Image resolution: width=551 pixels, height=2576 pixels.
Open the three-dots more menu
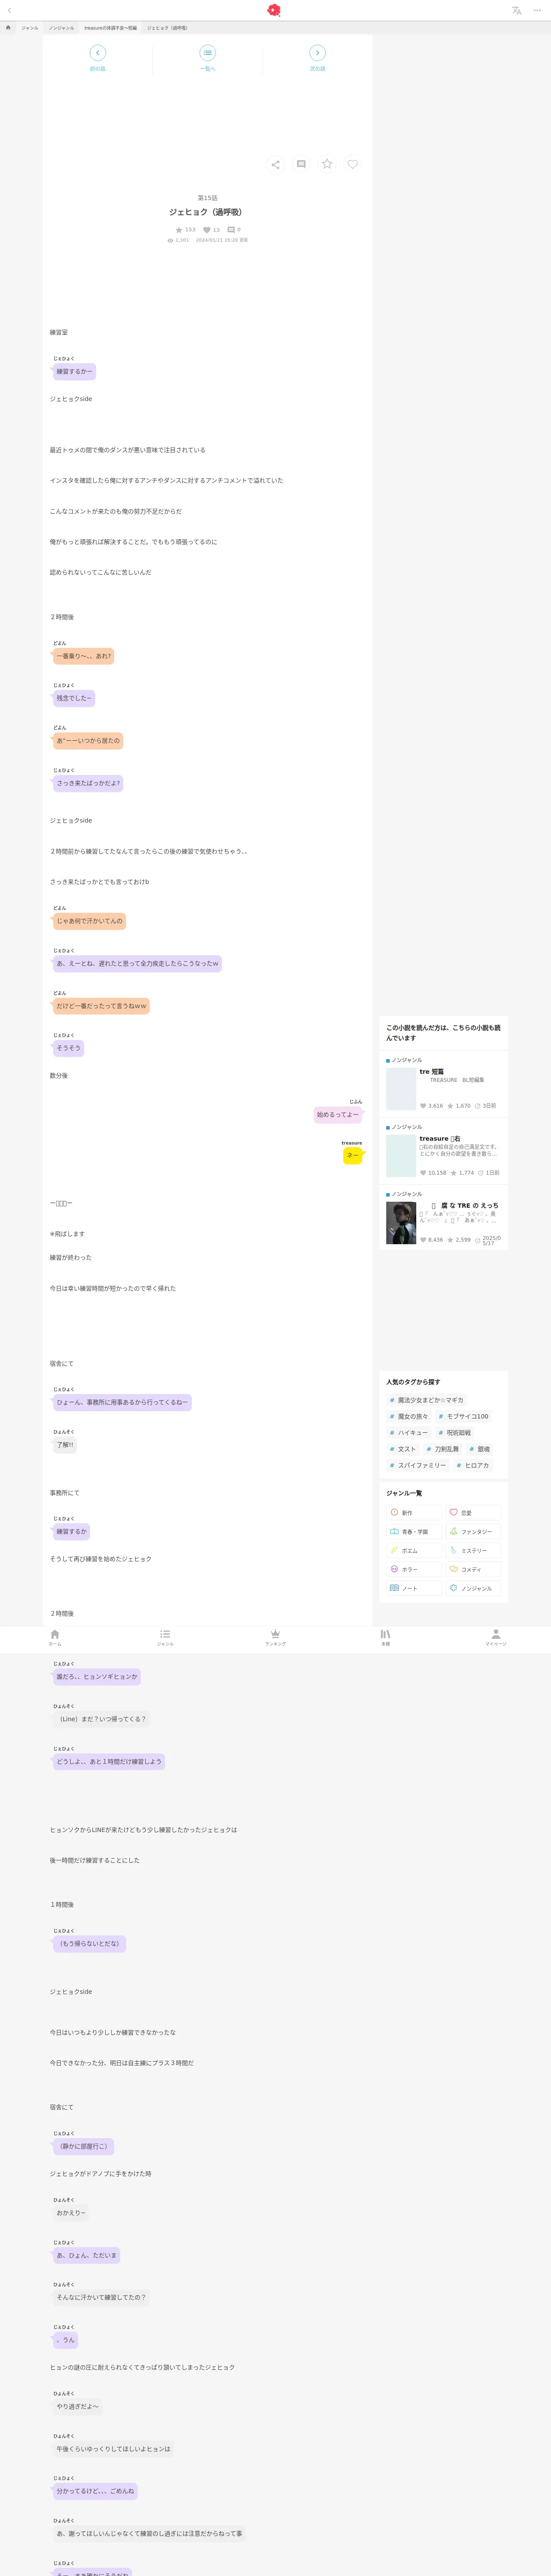tap(537, 10)
